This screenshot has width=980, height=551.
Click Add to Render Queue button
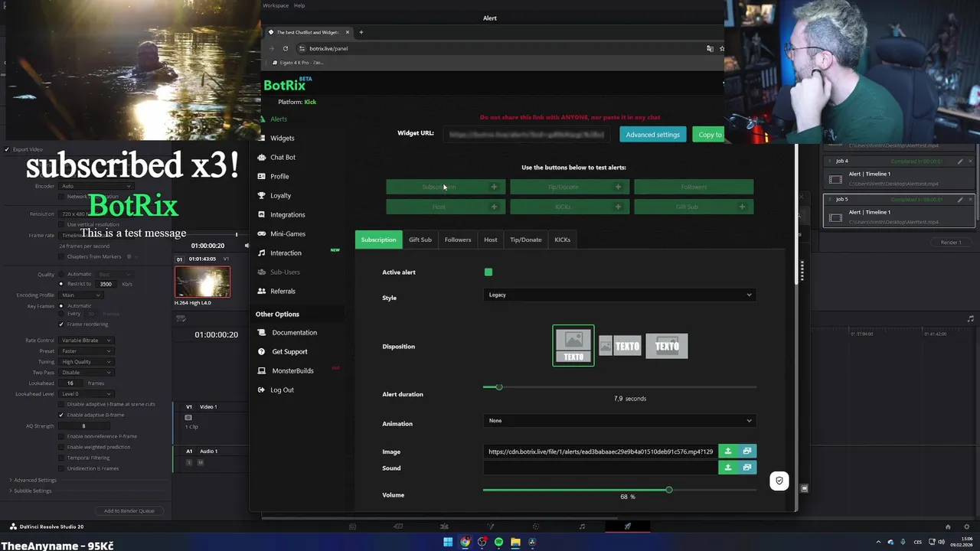(x=129, y=510)
